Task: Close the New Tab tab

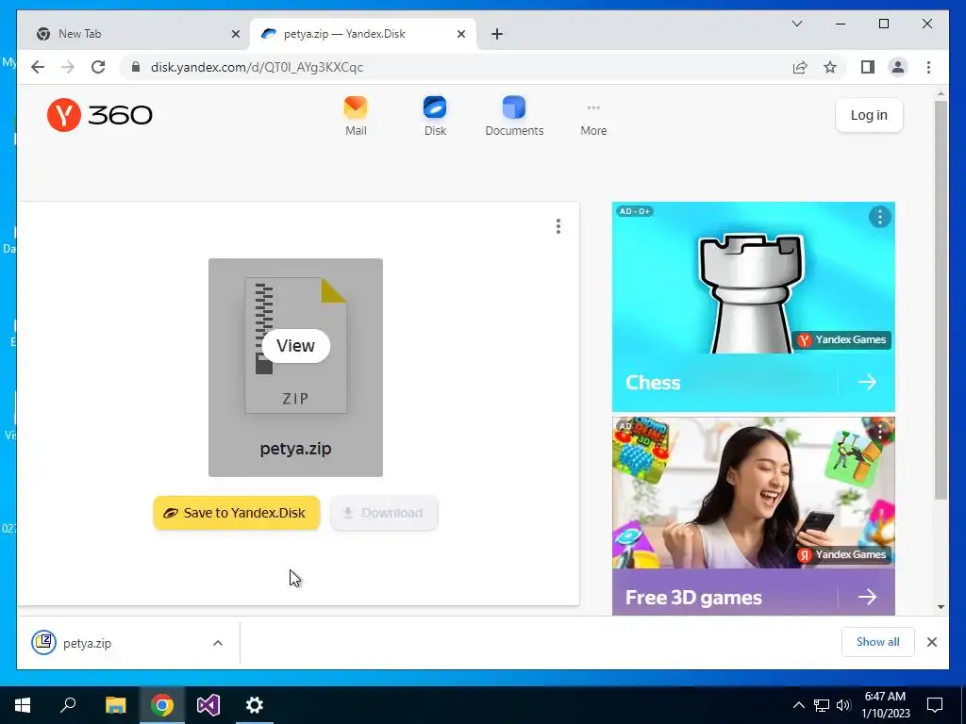Action: tap(235, 35)
